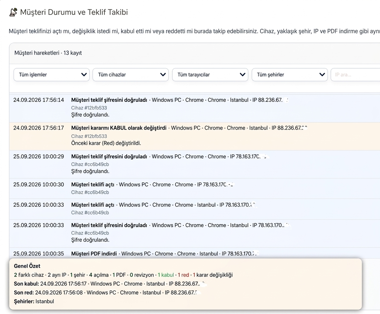Screen dimensions: 380x314
Task: Select the 25.09.2026 10:00:35 timestamp
Action: (x=38, y=254)
